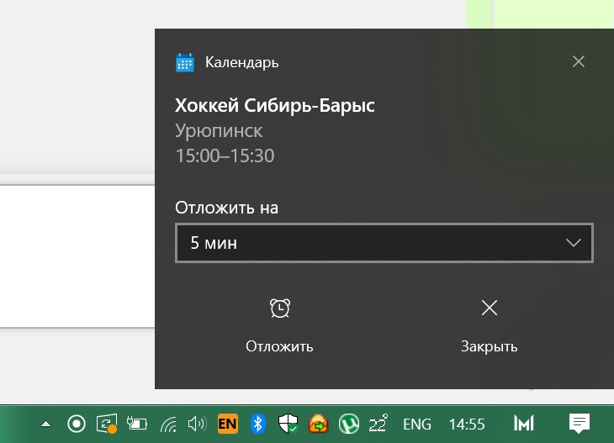Image resolution: width=614 pixels, height=443 pixels.
Task: Click the orange EN language tray icon
Action: 227,424
